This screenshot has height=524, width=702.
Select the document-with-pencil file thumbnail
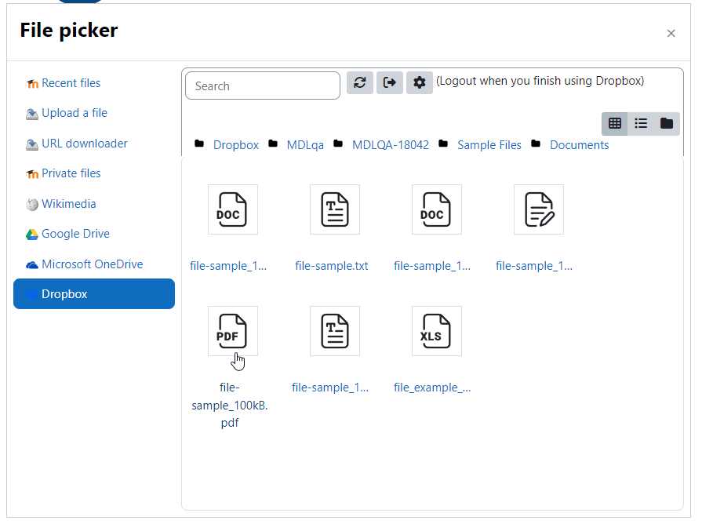(539, 209)
